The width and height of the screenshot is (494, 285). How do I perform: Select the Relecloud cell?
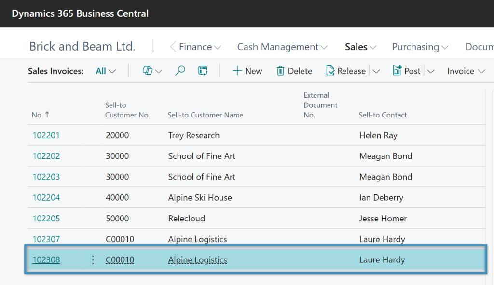tap(187, 218)
